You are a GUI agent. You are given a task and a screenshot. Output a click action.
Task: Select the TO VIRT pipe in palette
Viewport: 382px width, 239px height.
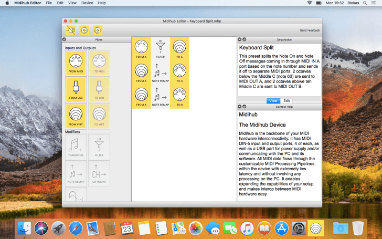(x=99, y=116)
